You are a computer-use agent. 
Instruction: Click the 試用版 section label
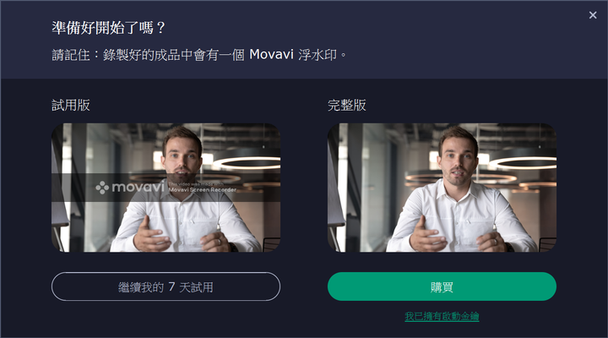(x=71, y=105)
